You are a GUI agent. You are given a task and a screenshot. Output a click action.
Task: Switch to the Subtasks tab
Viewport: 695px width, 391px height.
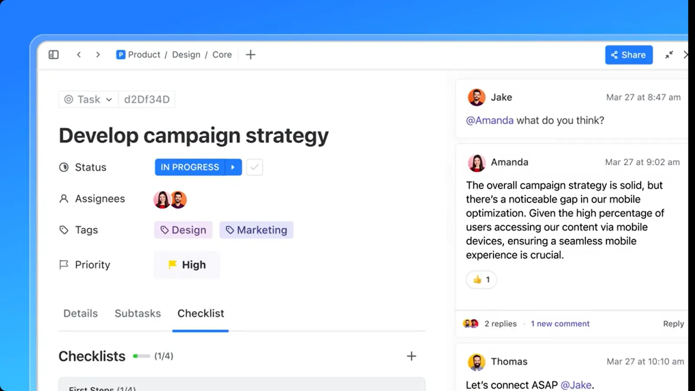[138, 313]
